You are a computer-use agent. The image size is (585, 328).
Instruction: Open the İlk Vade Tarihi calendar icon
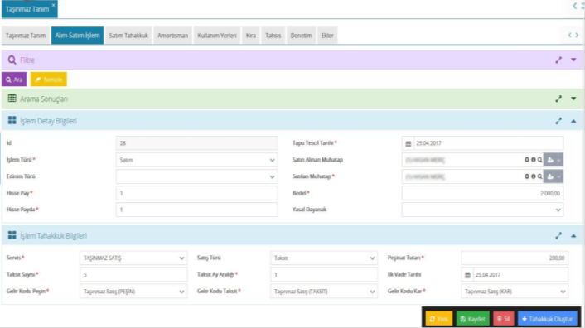[x=467, y=275]
